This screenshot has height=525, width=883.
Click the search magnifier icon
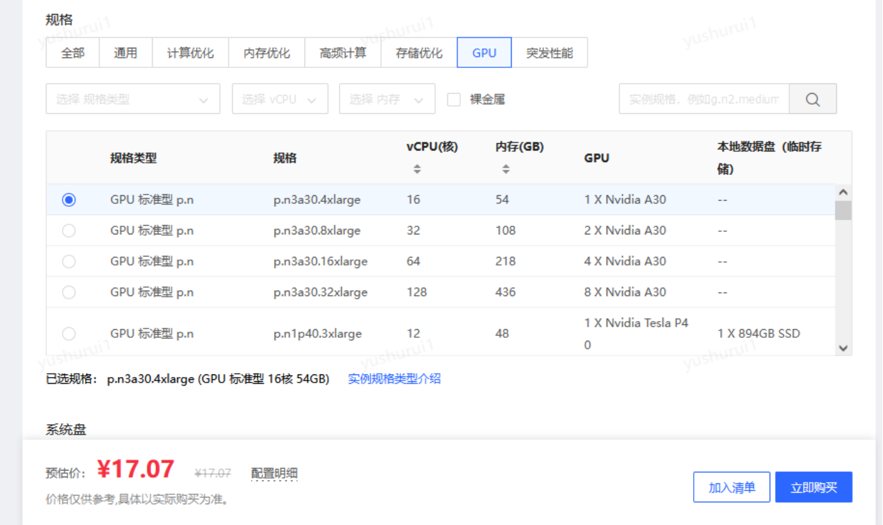click(x=812, y=99)
